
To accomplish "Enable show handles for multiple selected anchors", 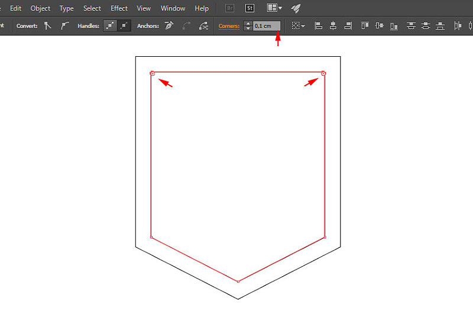I will [x=111, y=26].
